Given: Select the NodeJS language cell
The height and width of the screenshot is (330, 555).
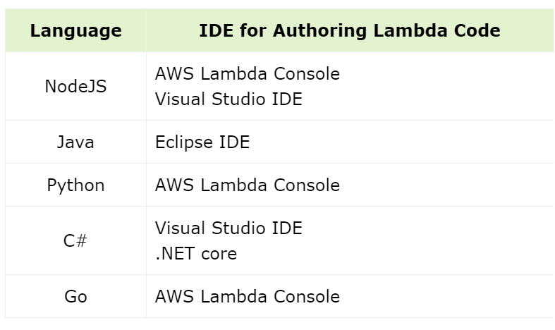Looking at the screenshot, I should tap(75, 86).
